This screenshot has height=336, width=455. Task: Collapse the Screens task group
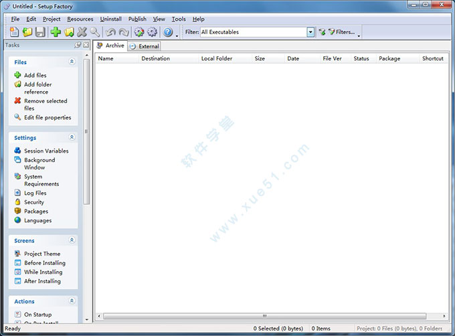tap(72, 240)
